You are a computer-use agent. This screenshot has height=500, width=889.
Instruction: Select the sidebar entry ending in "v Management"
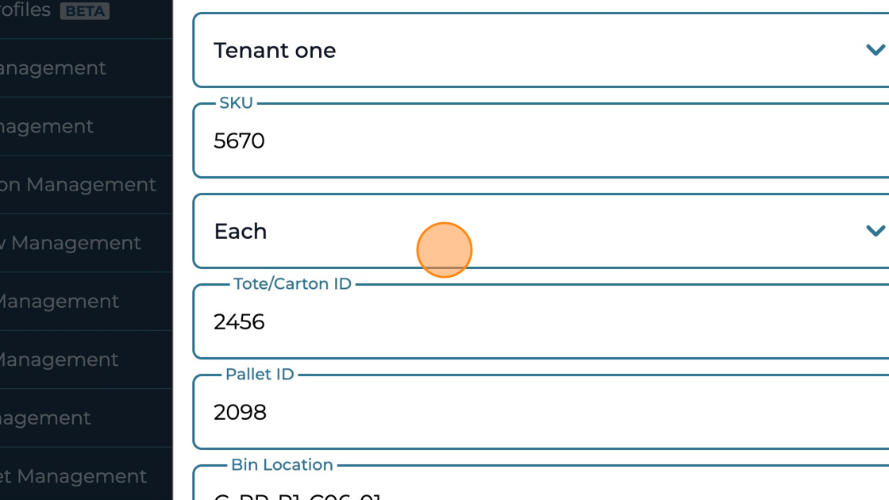point(71,243)
